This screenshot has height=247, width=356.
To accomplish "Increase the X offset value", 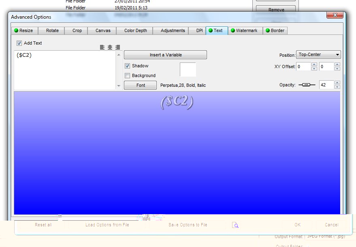I will click(x=314, y=64).
